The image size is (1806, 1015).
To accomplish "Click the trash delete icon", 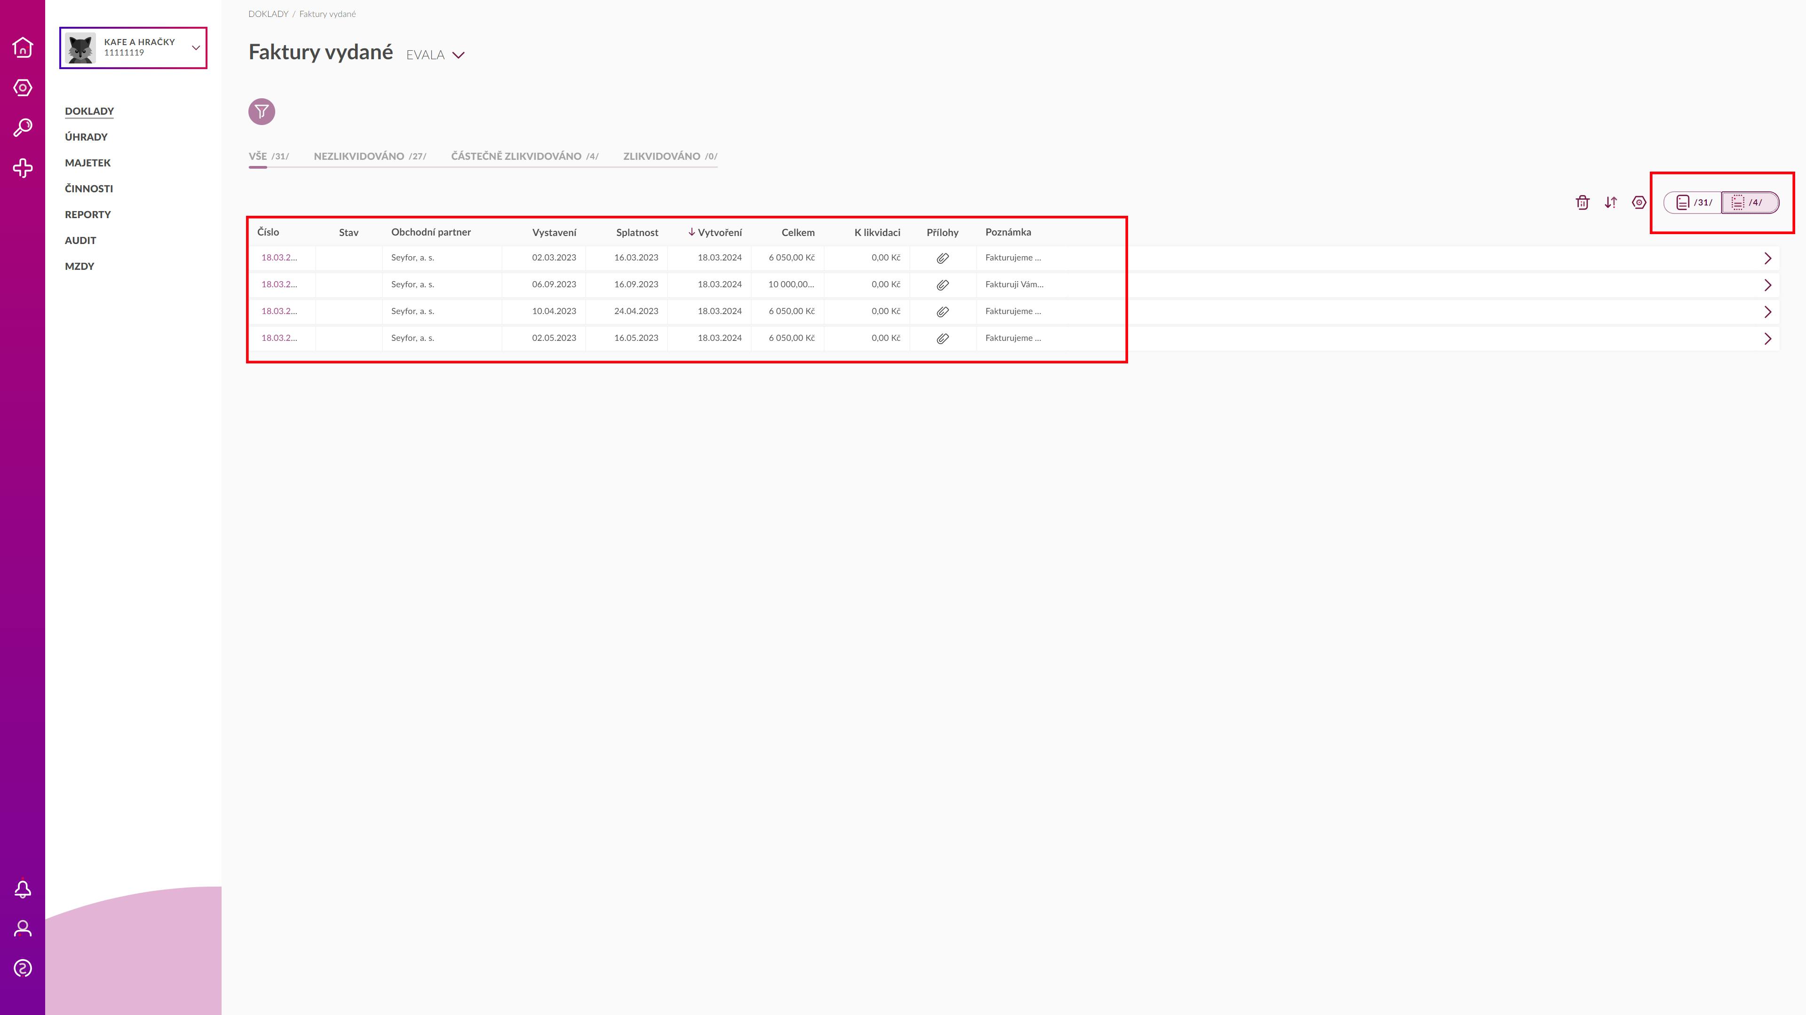I will (x=1583, y=203).
